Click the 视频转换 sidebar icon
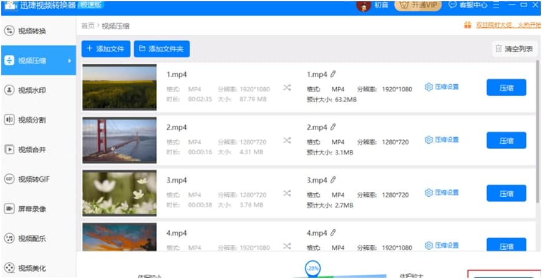 pyautogui.click(x=9, y=31)
